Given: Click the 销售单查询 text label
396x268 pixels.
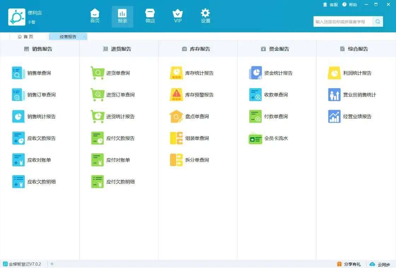Looking at the screenshot, I should 39,73.
